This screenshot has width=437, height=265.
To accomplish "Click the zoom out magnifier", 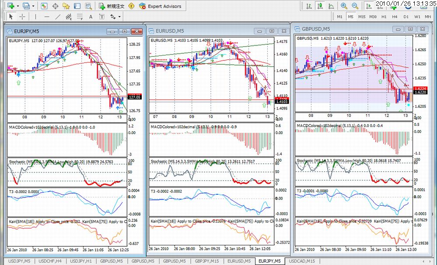I will (355, 6).
